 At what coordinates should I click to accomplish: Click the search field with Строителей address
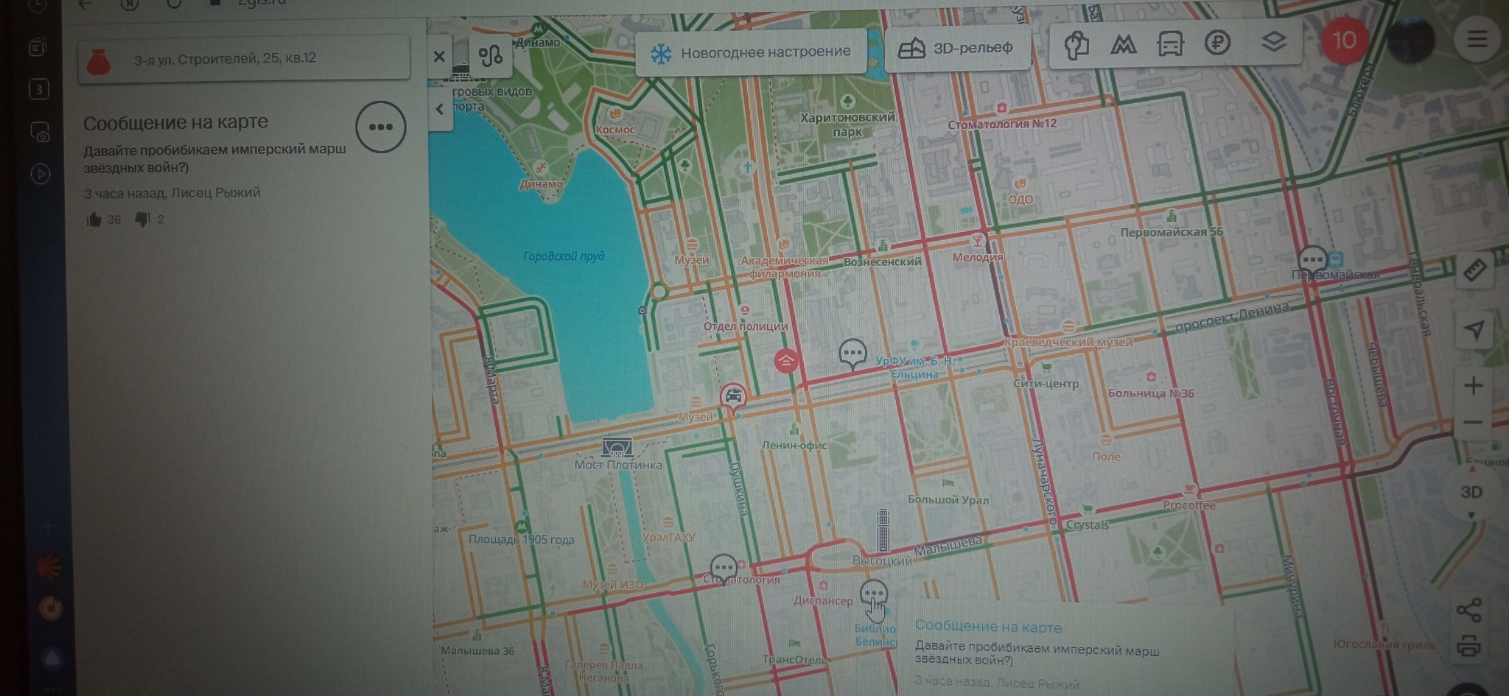[244, 59]
